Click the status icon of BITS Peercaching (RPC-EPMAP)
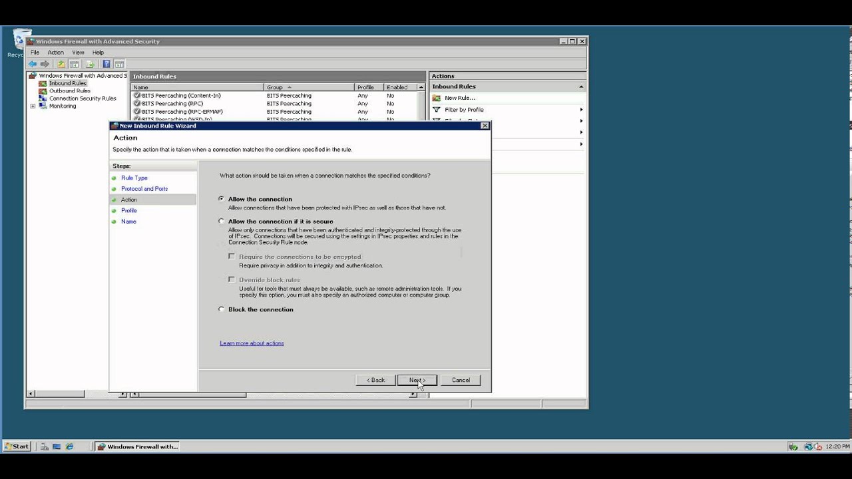 pyautogui.click(x=136, y=111)
